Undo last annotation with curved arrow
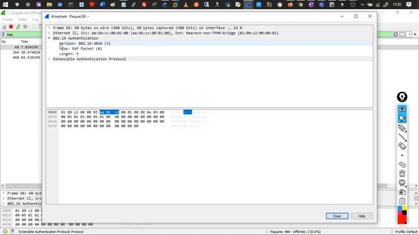419x235 pixels. tap(402, 164)
